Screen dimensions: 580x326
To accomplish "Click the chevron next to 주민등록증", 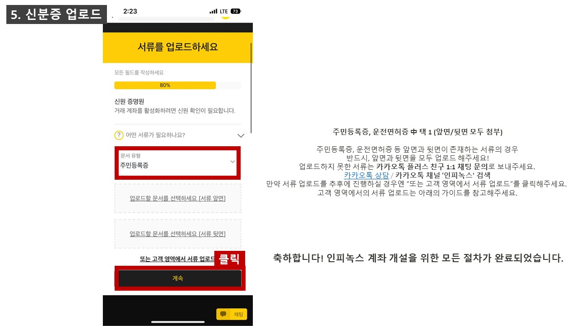I will pos(232,162).
